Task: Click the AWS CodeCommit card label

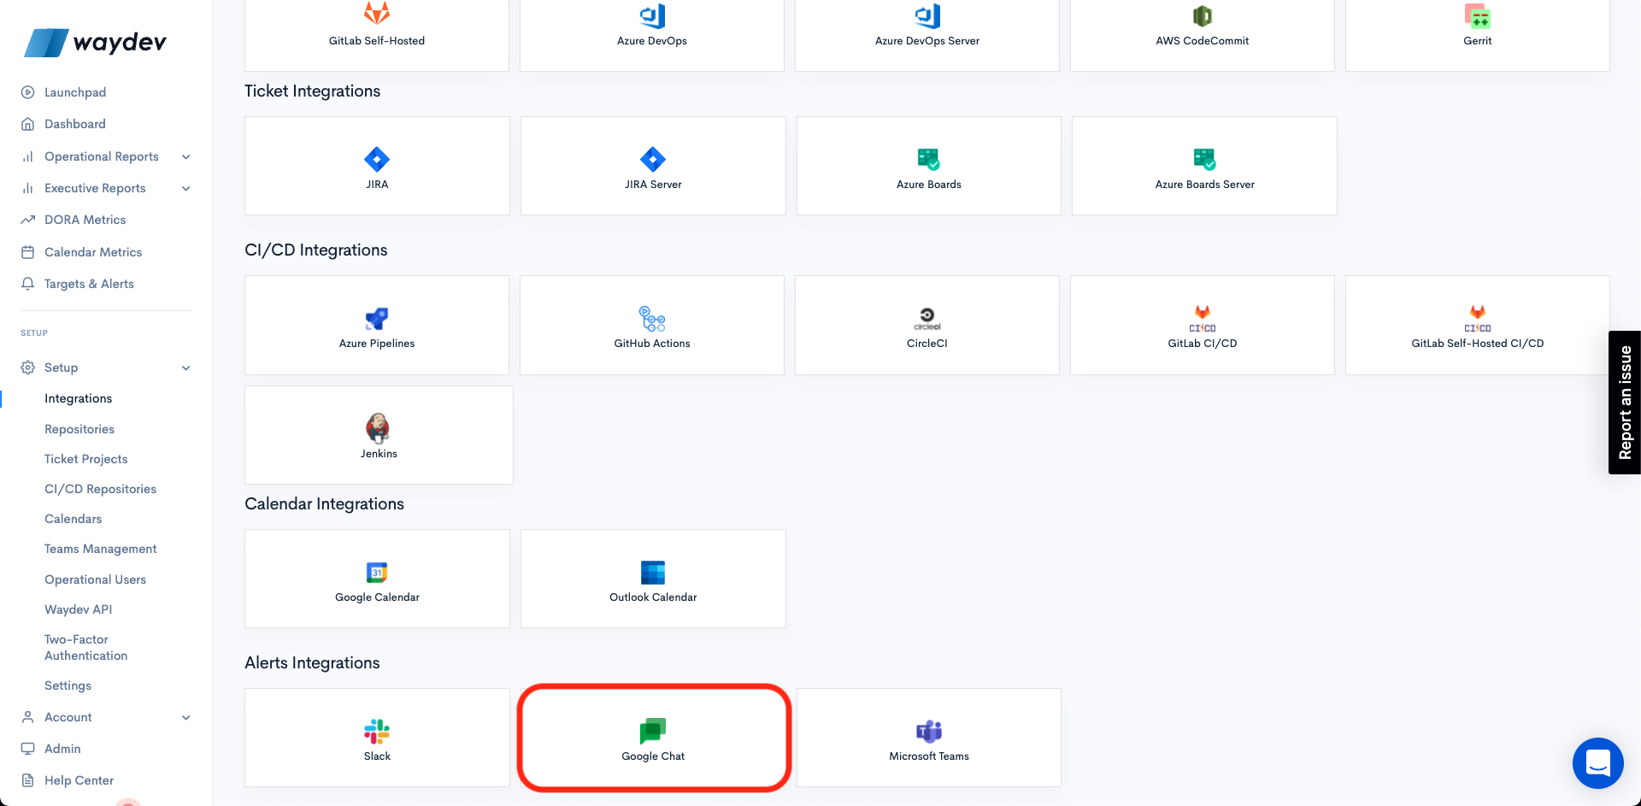Action: pos(1203,41)
